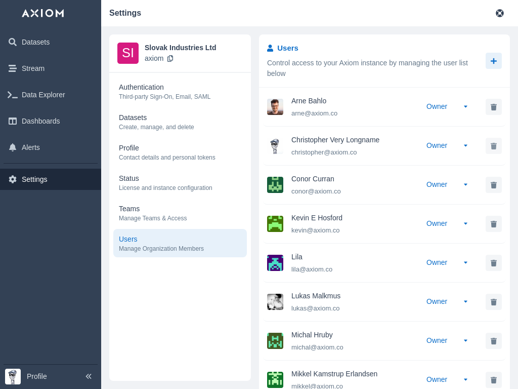Open Profile at the sidebar bottom

(36, 376)
